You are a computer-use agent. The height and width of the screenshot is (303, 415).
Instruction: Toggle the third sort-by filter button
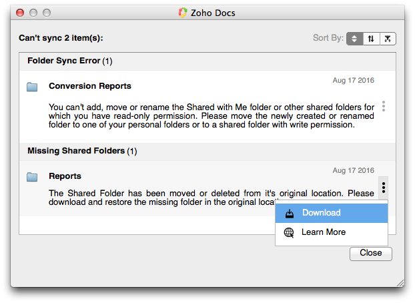click(x=388, y=38)
